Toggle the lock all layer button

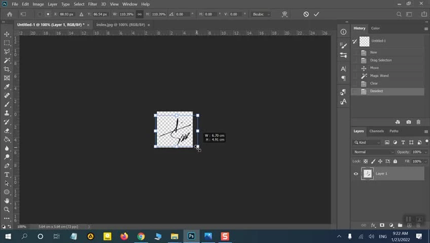click(395, 161)
